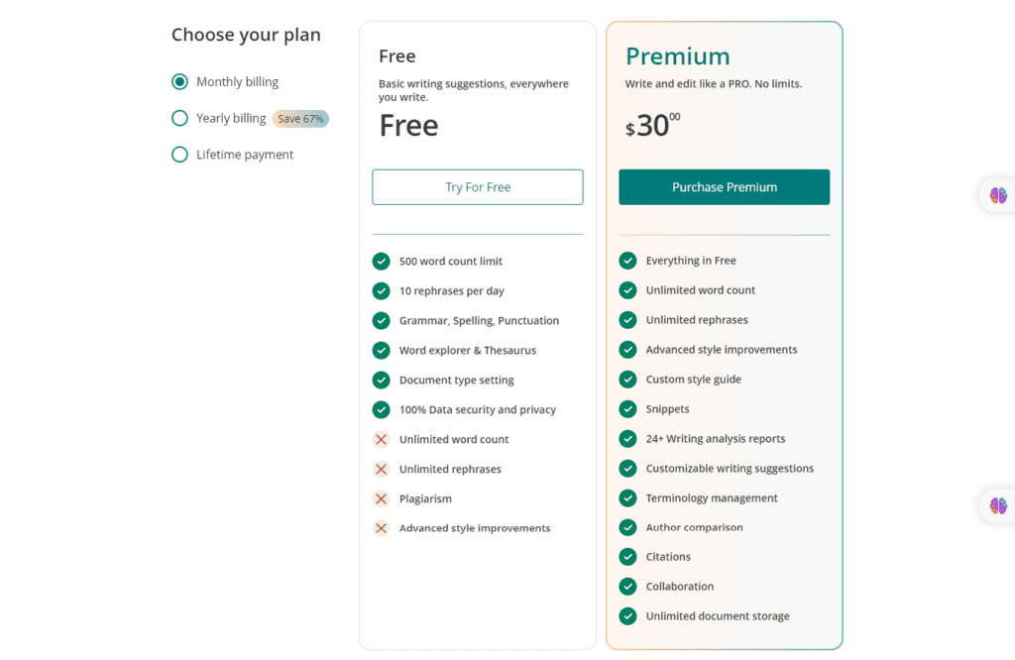Click the red X beside Unlimited rephrases in Free plan
Image resolution: width=1015 pixels, height=660 pixels.
(381, 469)
